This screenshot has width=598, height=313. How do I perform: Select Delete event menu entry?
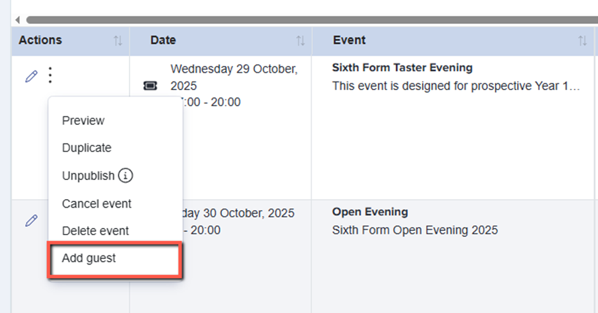(96, 231)
